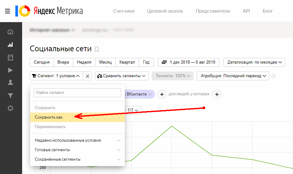Viewport: 293px width, 174px height.
Task: Select the Вчера period
Action: pyautogui.click(x=63, y=62)
